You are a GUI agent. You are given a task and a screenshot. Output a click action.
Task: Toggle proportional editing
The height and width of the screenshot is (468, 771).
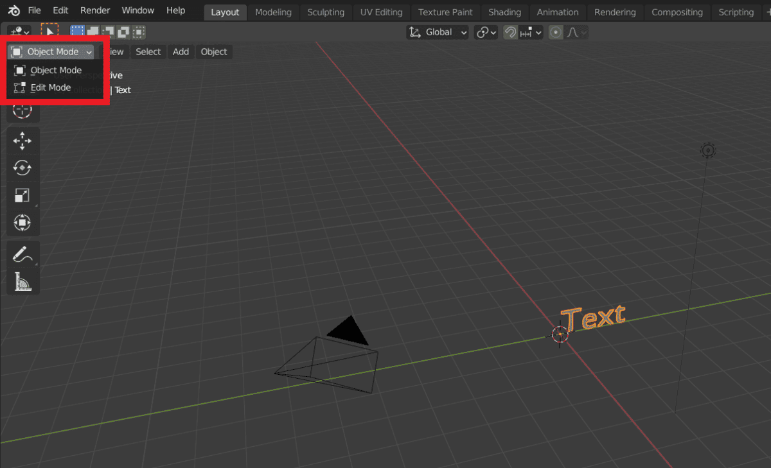[555, 32]
